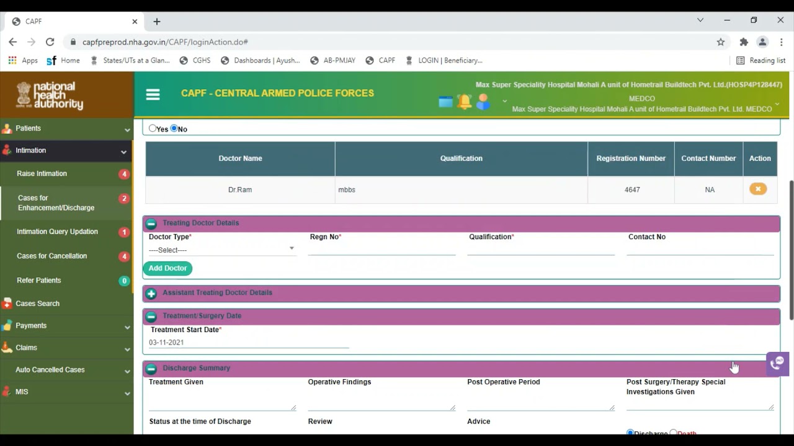
Task: Open dropdown chevron beside header profile icon
Action: pyautogui.click(x=504, y=101)
